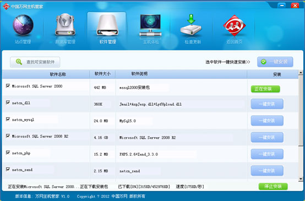The width and height of the screenshot is (305, 201).
Task: Click 一键安装 for Microsoft SQL Server 2008 R2
Action: pos(267,137)
